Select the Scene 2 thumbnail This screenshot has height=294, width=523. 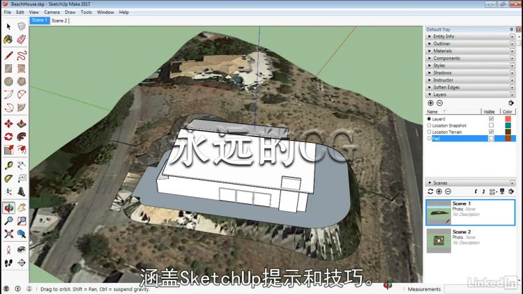pyautogui.click(x=439, y=240)
